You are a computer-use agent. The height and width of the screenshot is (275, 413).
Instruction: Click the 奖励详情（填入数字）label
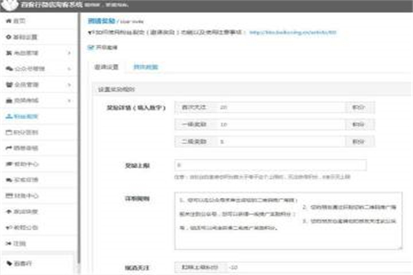[x=136, y=108]
